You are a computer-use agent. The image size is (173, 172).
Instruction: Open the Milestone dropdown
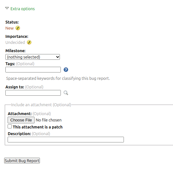click(x=33, y=57)
